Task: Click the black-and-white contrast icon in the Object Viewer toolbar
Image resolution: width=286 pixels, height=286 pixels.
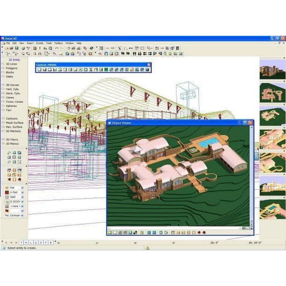Action: click(135, 233)
